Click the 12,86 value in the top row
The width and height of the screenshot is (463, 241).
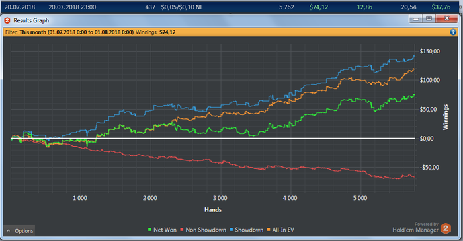pos(364,7)
